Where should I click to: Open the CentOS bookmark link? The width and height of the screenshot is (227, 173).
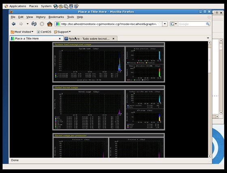[44, 32]
